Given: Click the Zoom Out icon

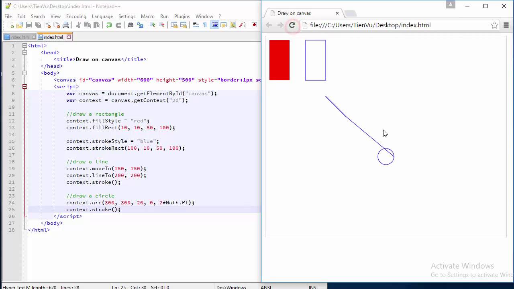Looking at the screenshot, I should (162, 25).
